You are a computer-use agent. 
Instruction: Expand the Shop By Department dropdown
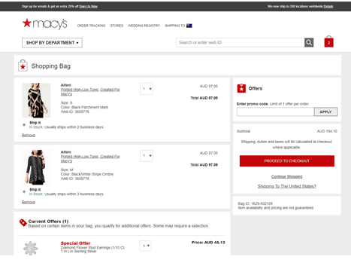(x=52, y=43)
